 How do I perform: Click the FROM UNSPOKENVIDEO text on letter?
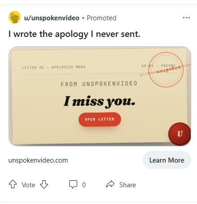coord(99,84)
